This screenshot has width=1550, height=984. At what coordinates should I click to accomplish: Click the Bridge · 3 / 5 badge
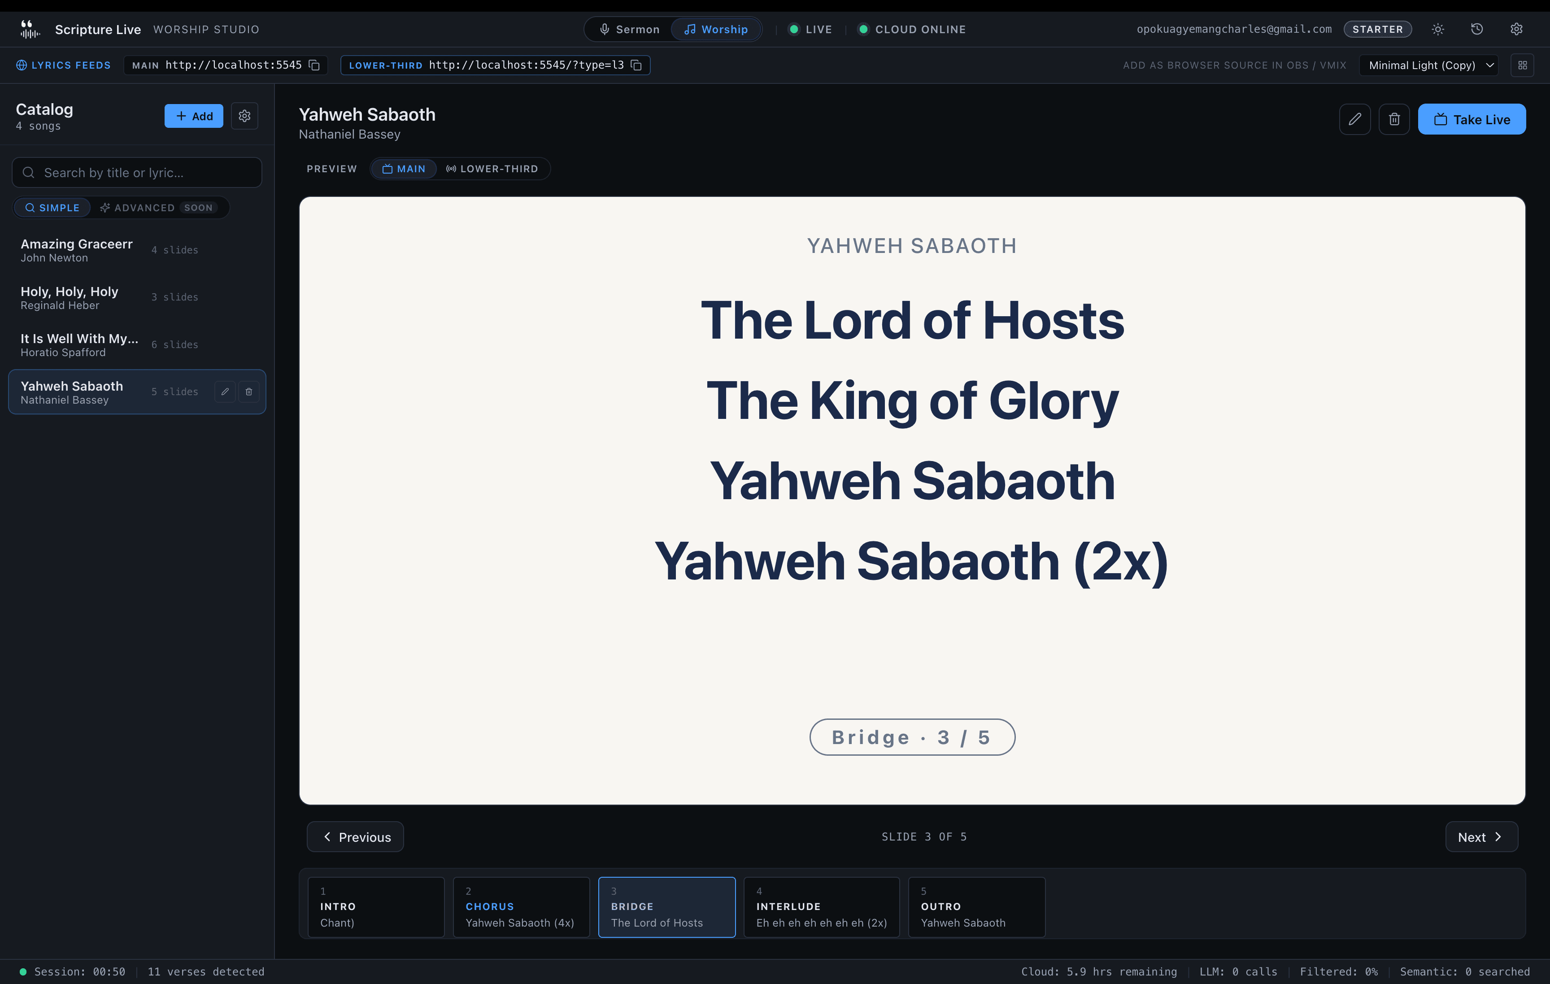tap(912, 737)
